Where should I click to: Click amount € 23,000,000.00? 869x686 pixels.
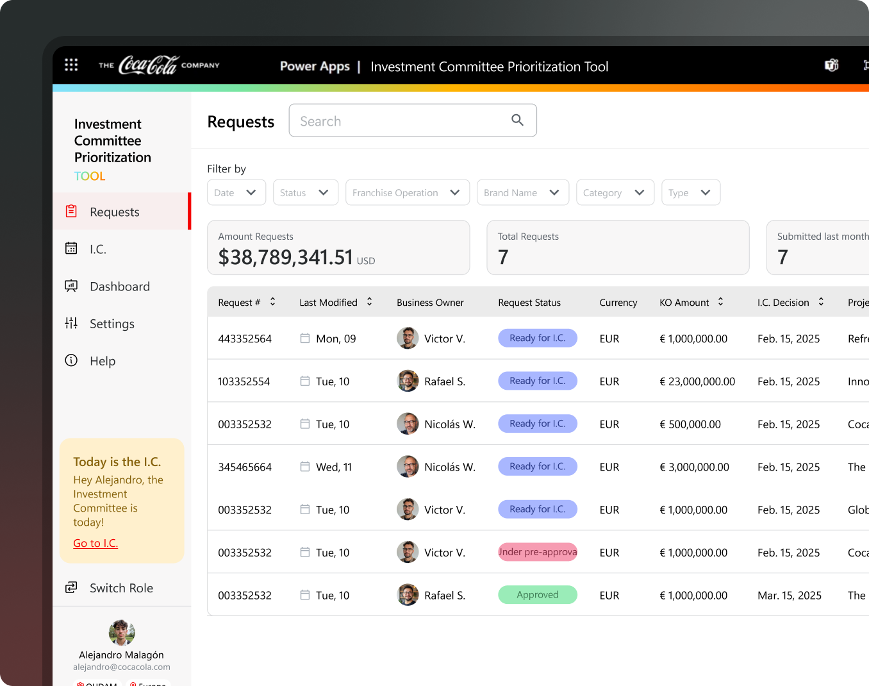click(x=697, y=381)
